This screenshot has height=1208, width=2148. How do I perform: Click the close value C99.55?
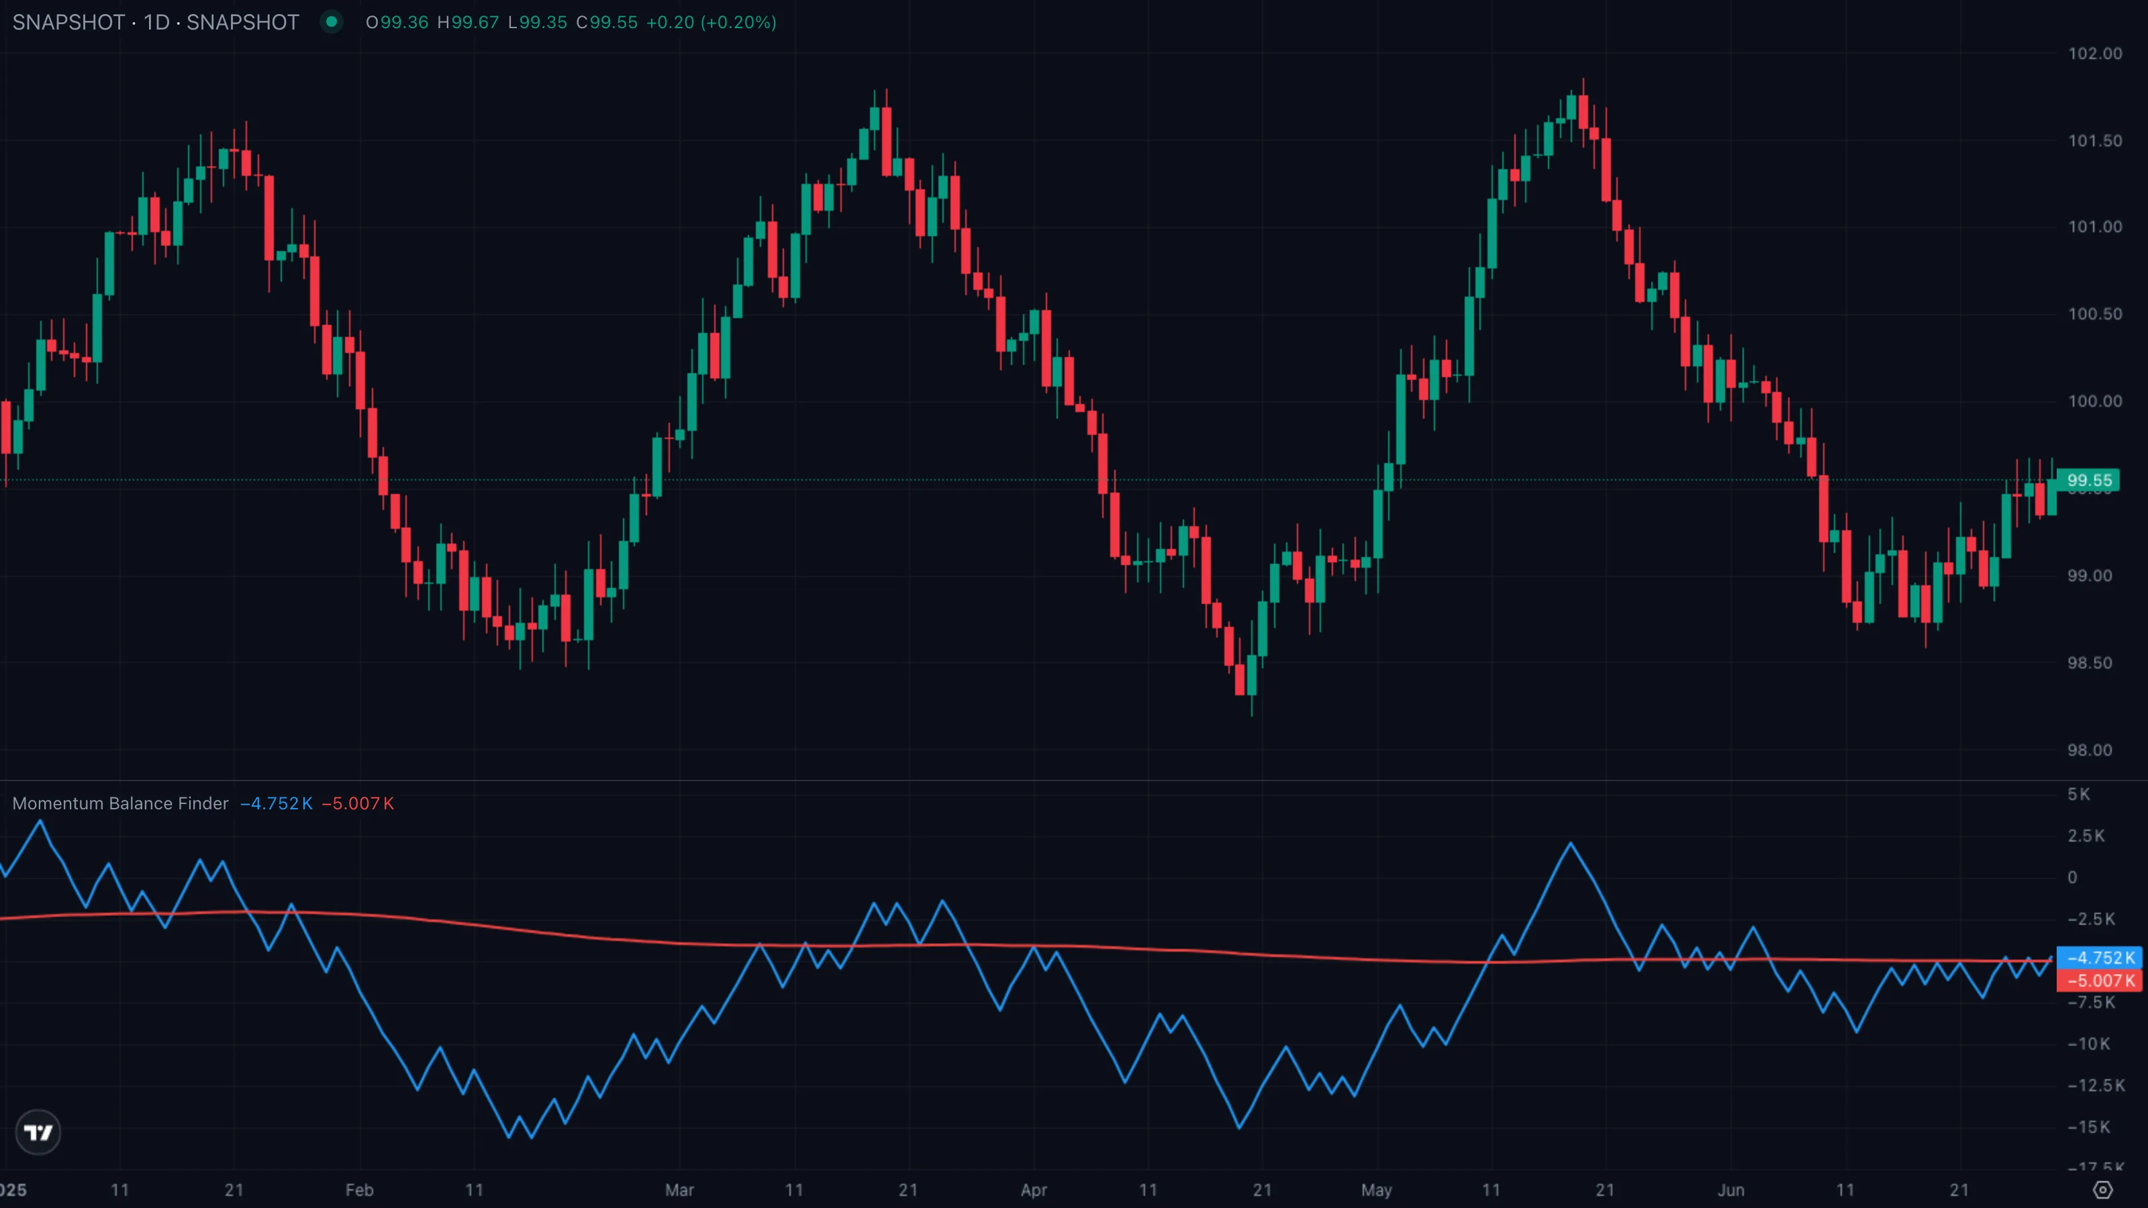click(x=606, y=21)
